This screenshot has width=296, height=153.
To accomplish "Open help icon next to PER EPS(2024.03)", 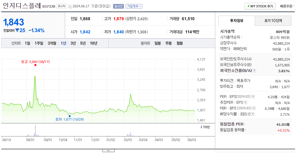I will 253,97.
